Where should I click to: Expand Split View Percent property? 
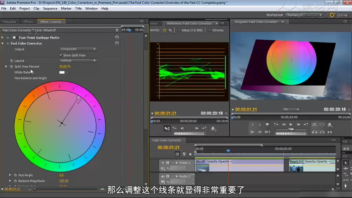(6, 66)
